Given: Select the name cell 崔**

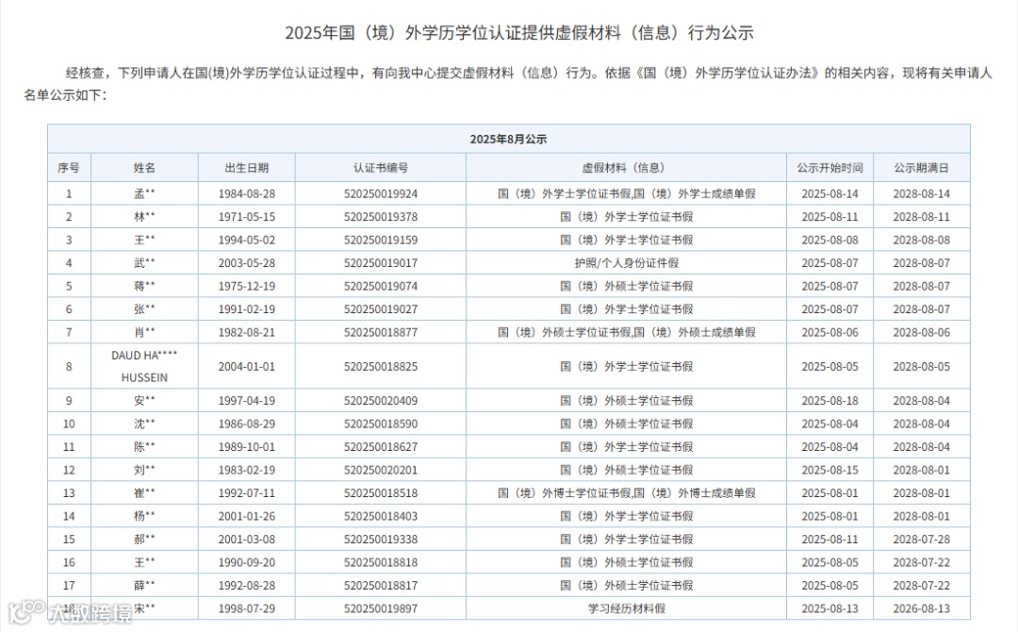Looking at the screenshot, I should [x=144, y=493].
